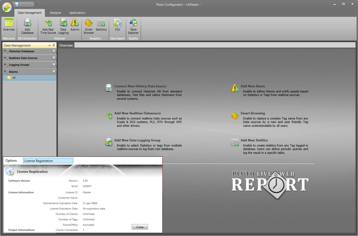The height and width of the screenshot is (236, 358).
Task: Click Add New Realtime Datasource link
Action: click(137, 113)
